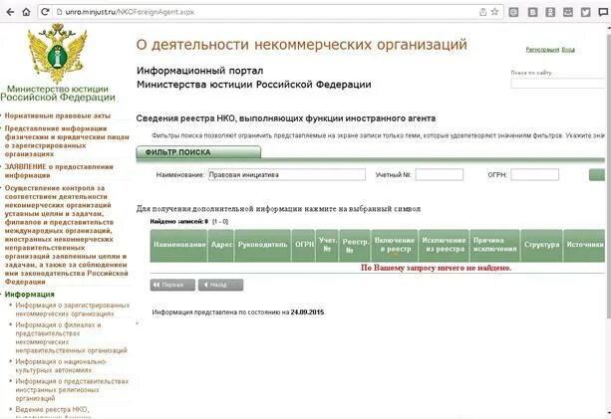Click the Twitter extension icon
611x419 pixels.
[x=586, y=12]
